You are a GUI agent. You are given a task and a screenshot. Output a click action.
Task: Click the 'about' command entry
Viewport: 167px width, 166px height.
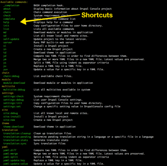coord(7,9)
